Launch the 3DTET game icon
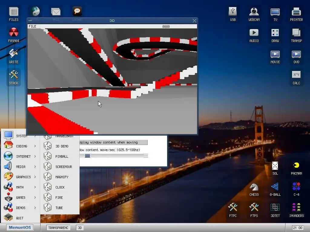The width and height of the screenshot is (310, 232). pos(275,210)
